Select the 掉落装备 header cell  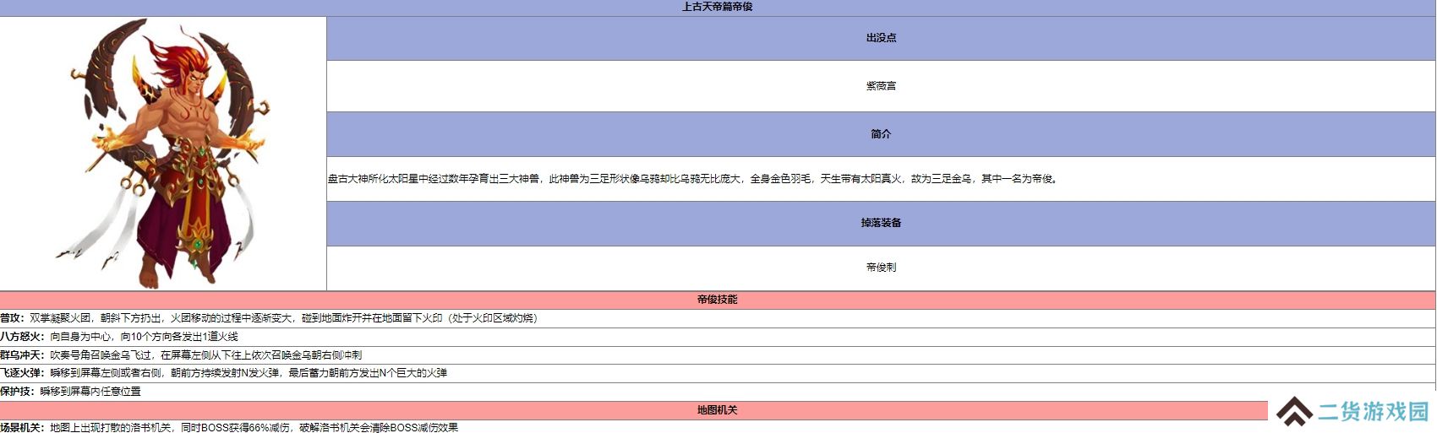881,223
